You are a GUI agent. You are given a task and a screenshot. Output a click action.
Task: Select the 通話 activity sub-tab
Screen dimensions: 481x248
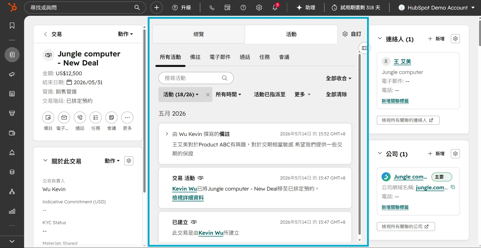pos(245,57)
